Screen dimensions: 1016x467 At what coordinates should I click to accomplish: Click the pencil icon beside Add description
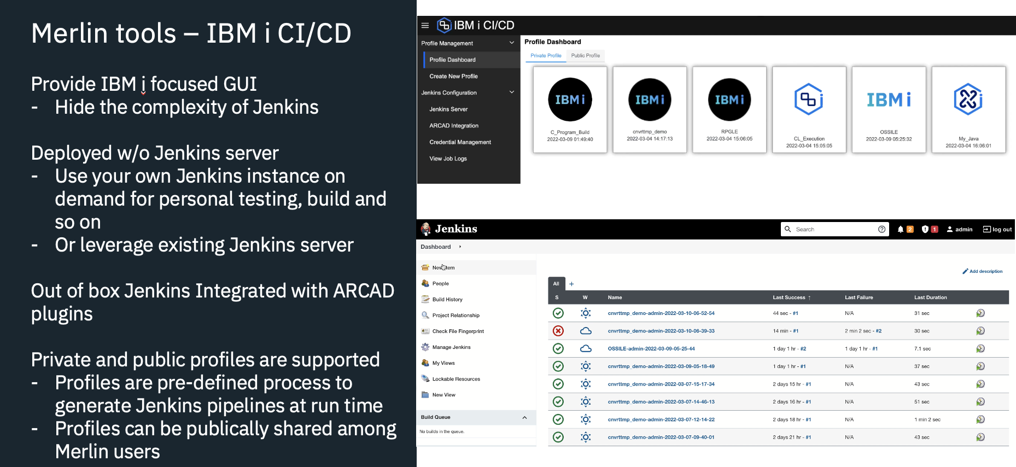[965, 271]
